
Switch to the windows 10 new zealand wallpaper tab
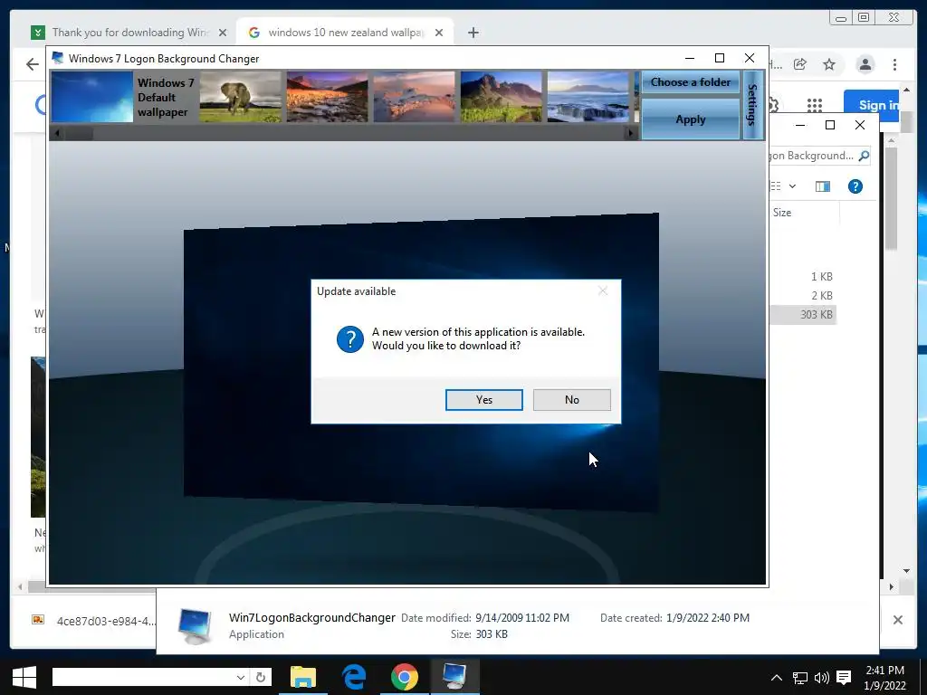[x=345, y=33]
